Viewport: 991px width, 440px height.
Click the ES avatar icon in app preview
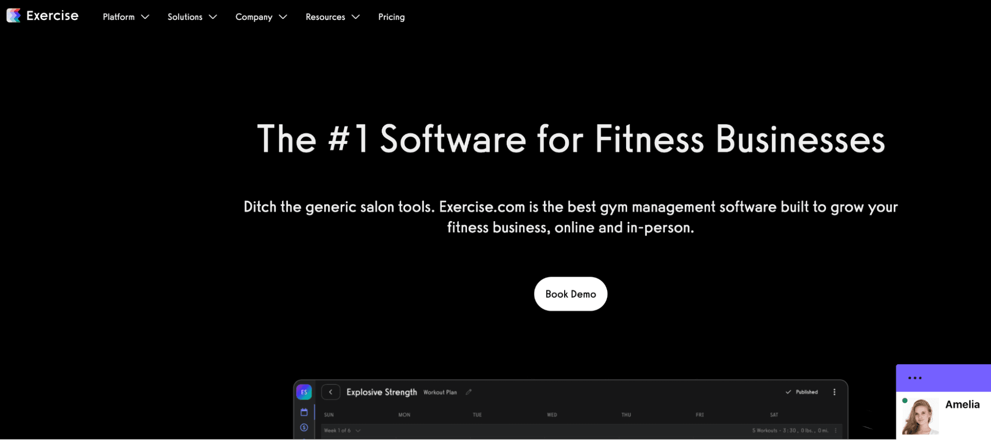(304, 392)
